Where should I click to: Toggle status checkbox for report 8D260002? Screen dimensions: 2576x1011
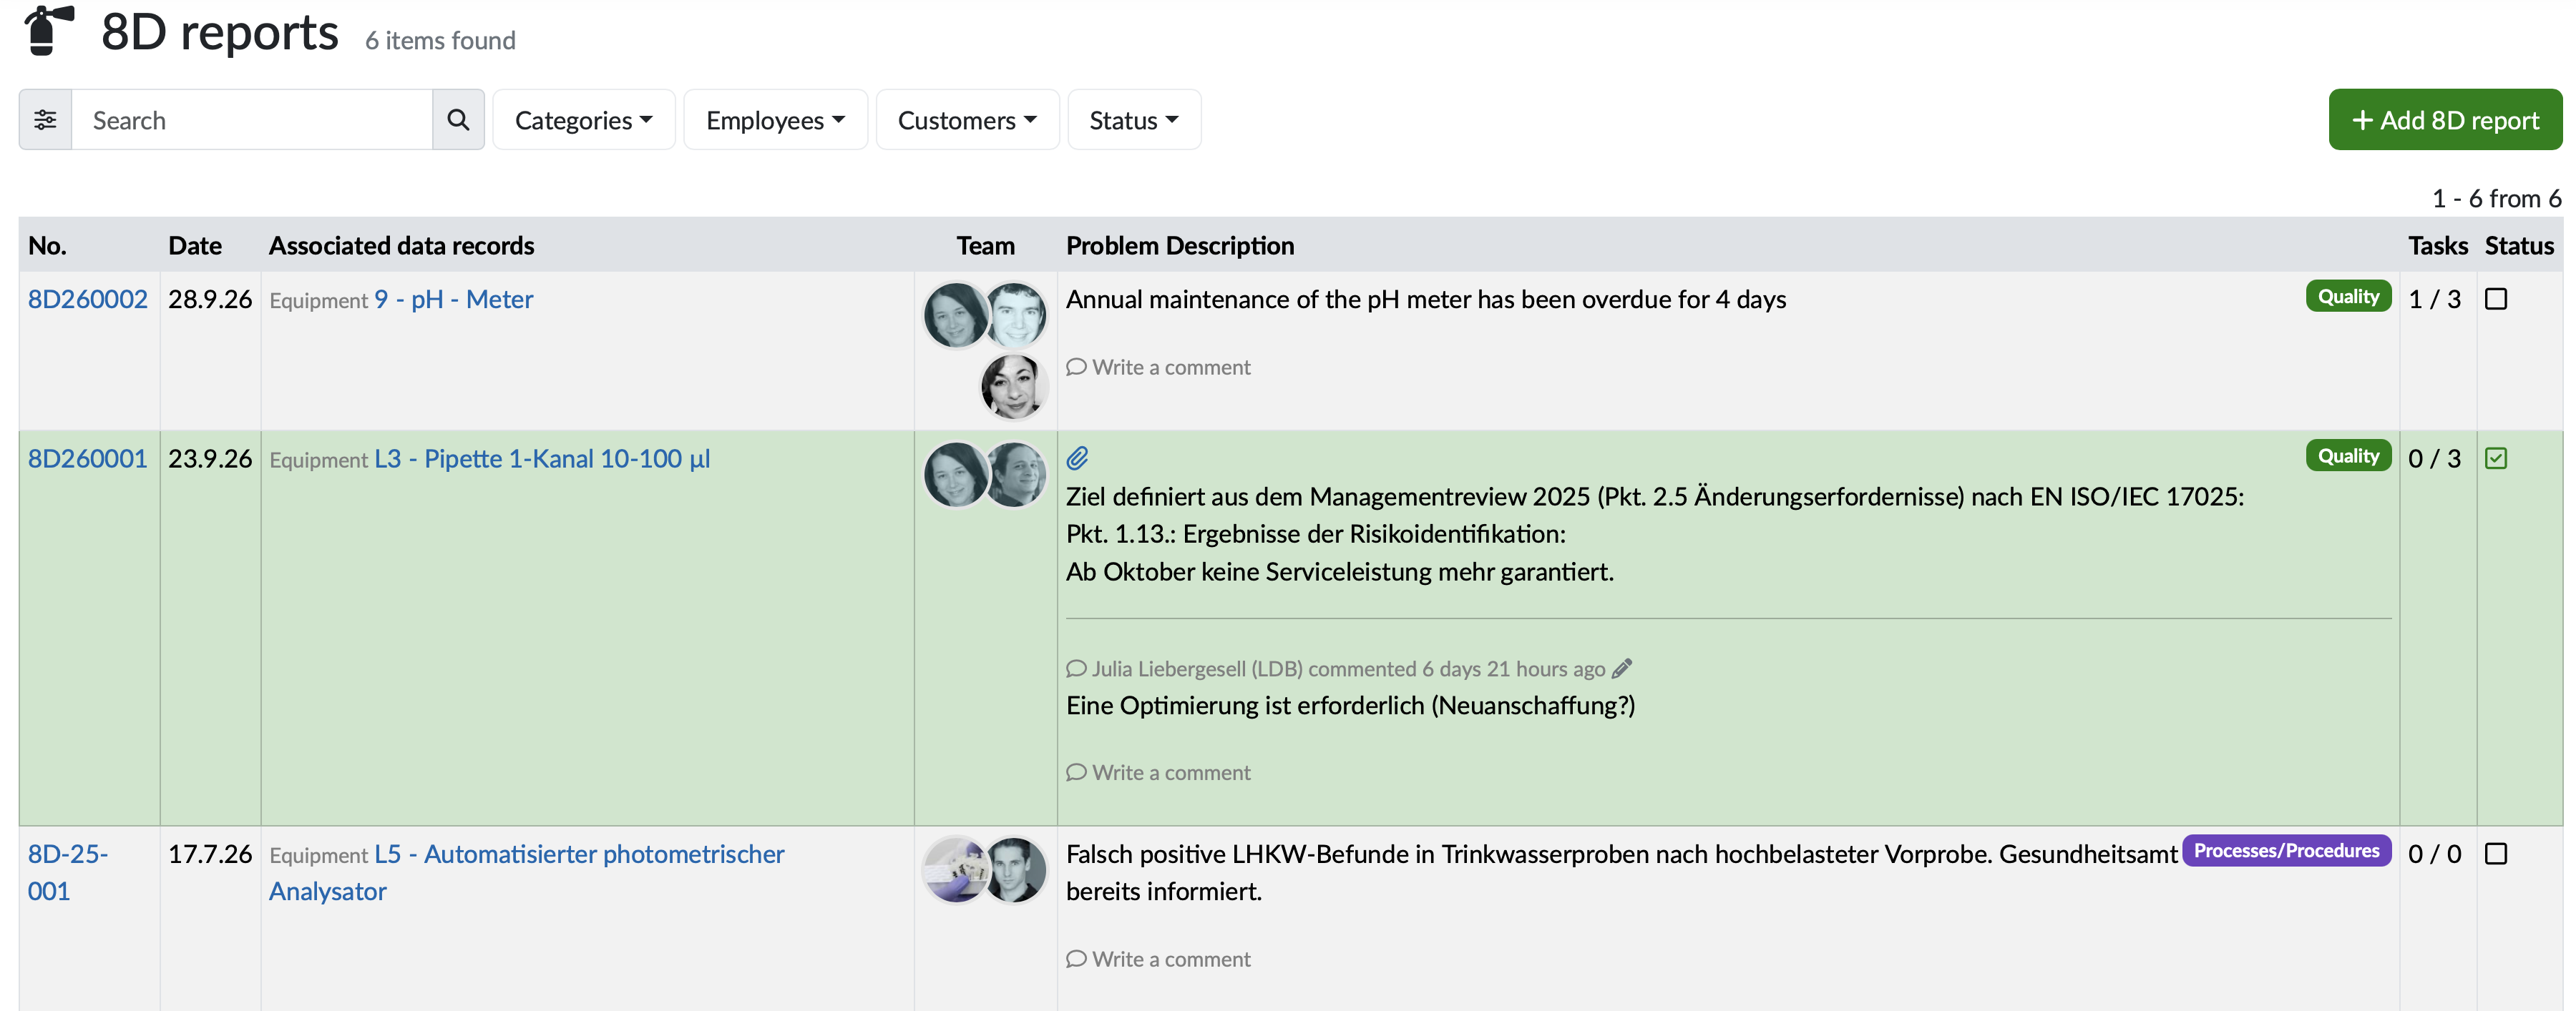[x=2496, y=299]
